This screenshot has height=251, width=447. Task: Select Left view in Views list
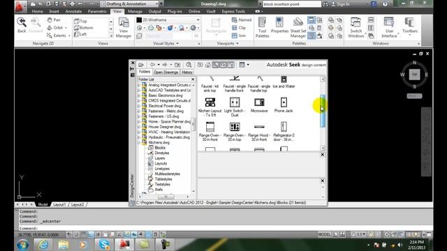pyautogui.click(x=80, y=34)
